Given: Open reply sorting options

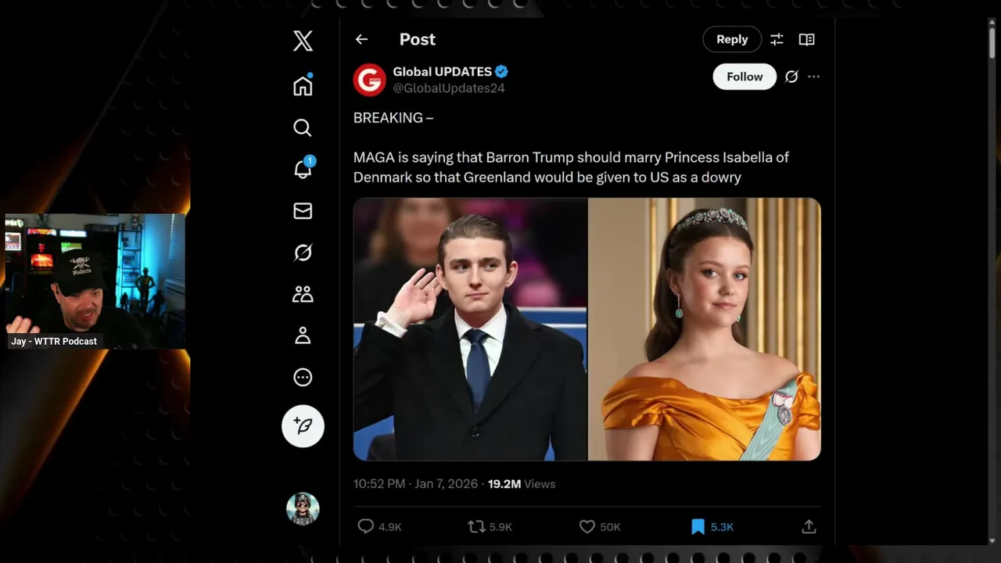Looking at the screenshot, I should point(777,39).
